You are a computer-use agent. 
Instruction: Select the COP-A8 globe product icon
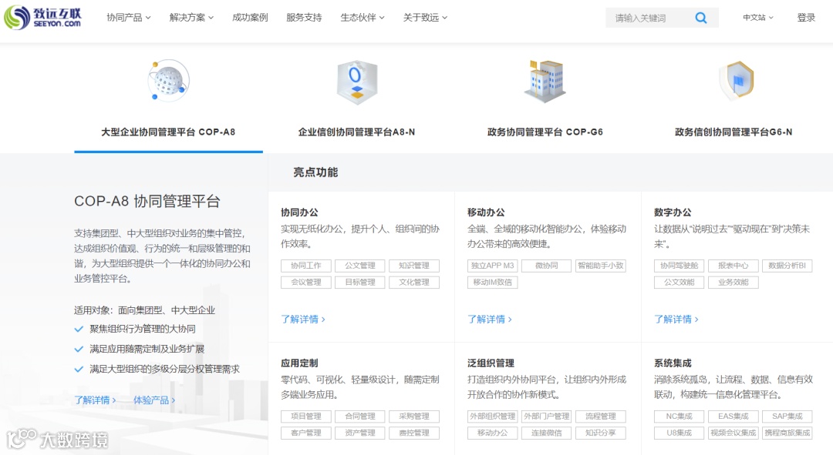(168, 81)
